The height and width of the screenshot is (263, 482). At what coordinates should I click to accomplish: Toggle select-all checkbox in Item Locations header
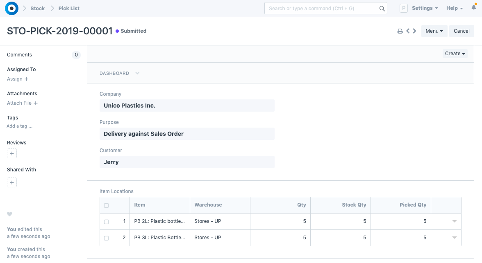coord(107,205)
